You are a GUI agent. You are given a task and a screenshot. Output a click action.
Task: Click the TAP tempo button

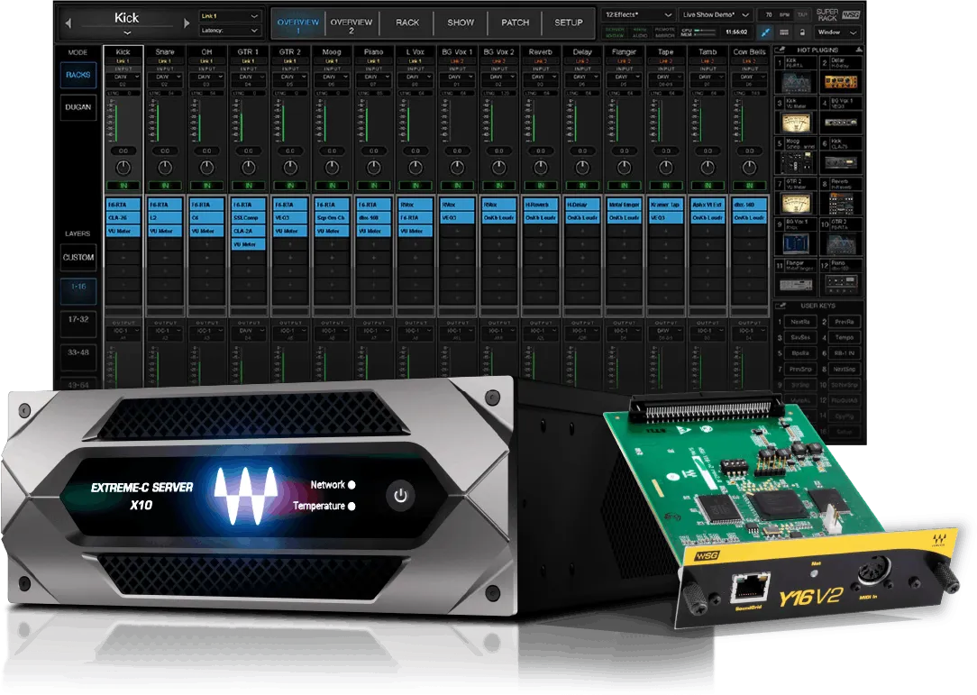tap(802, 14)
